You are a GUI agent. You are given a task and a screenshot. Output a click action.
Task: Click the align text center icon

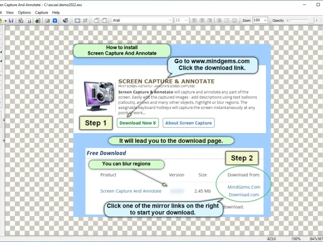(x=202, y=21)
